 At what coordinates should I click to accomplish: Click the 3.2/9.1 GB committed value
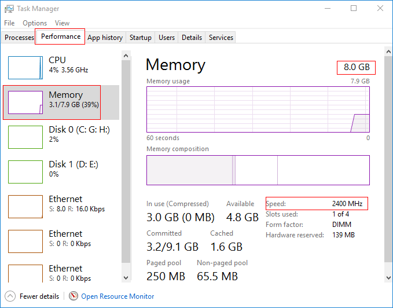click(172, 247)
